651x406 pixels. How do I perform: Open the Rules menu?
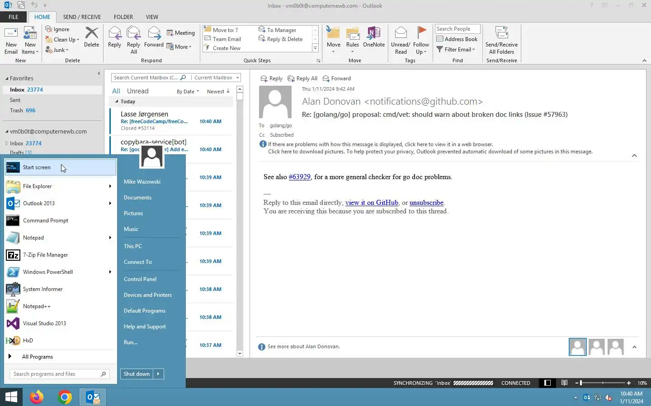point(353,41)
